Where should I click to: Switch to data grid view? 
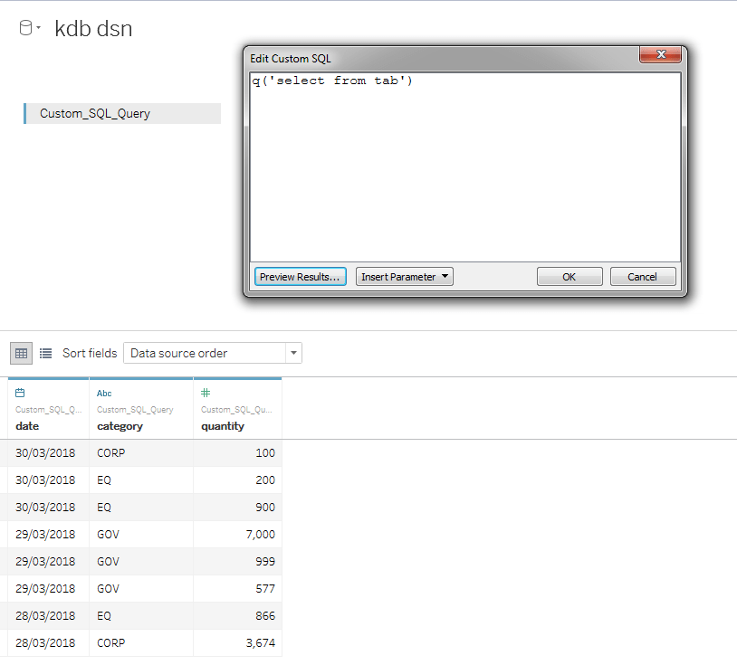20,353
